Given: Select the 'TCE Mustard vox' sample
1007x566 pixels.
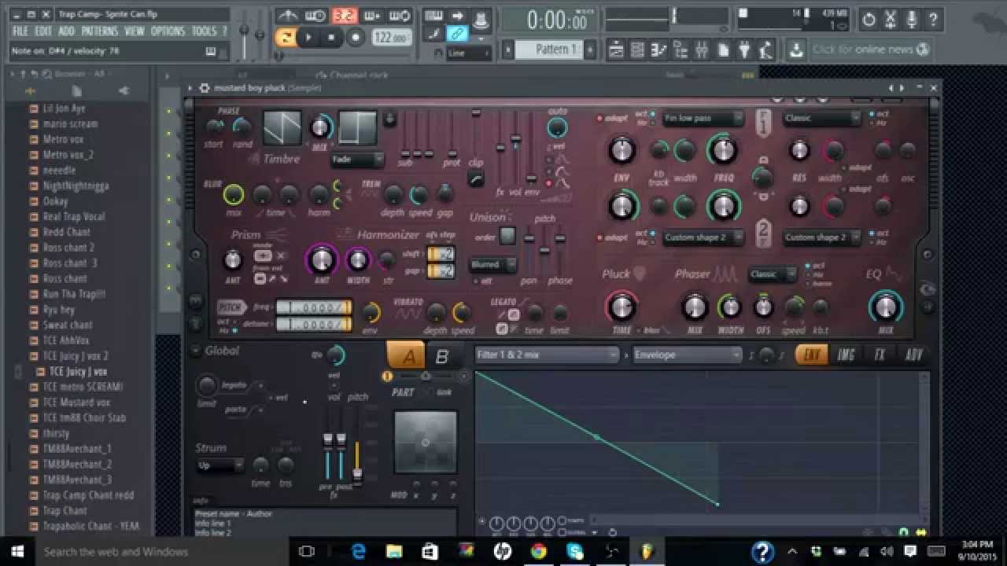Looking at the screenshot, I should pyautogui.click(x=76, y=402).
